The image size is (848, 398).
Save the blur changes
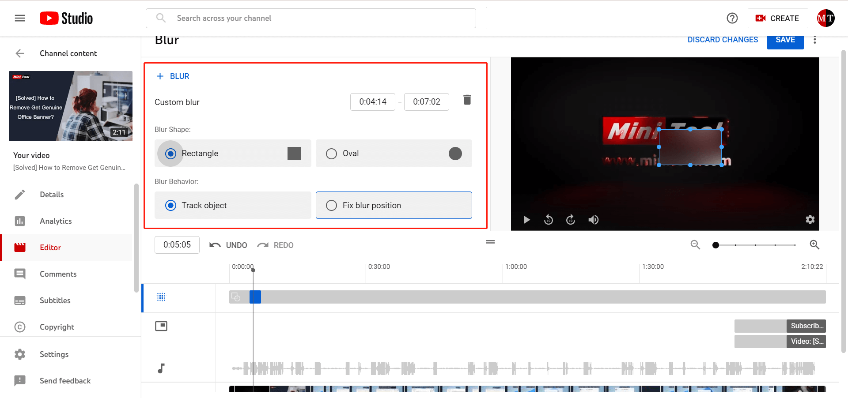[785, 40]
